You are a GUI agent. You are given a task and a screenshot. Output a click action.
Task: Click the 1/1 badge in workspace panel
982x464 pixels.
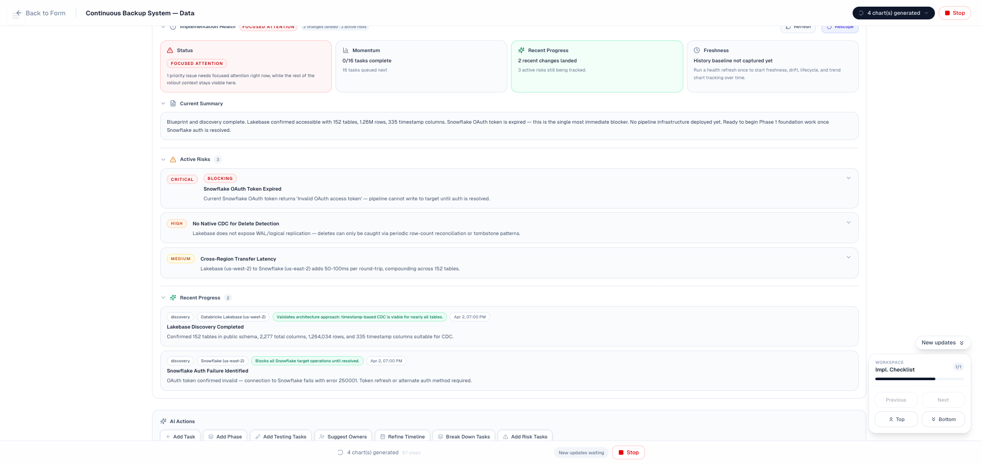click(x=958, y=367)
